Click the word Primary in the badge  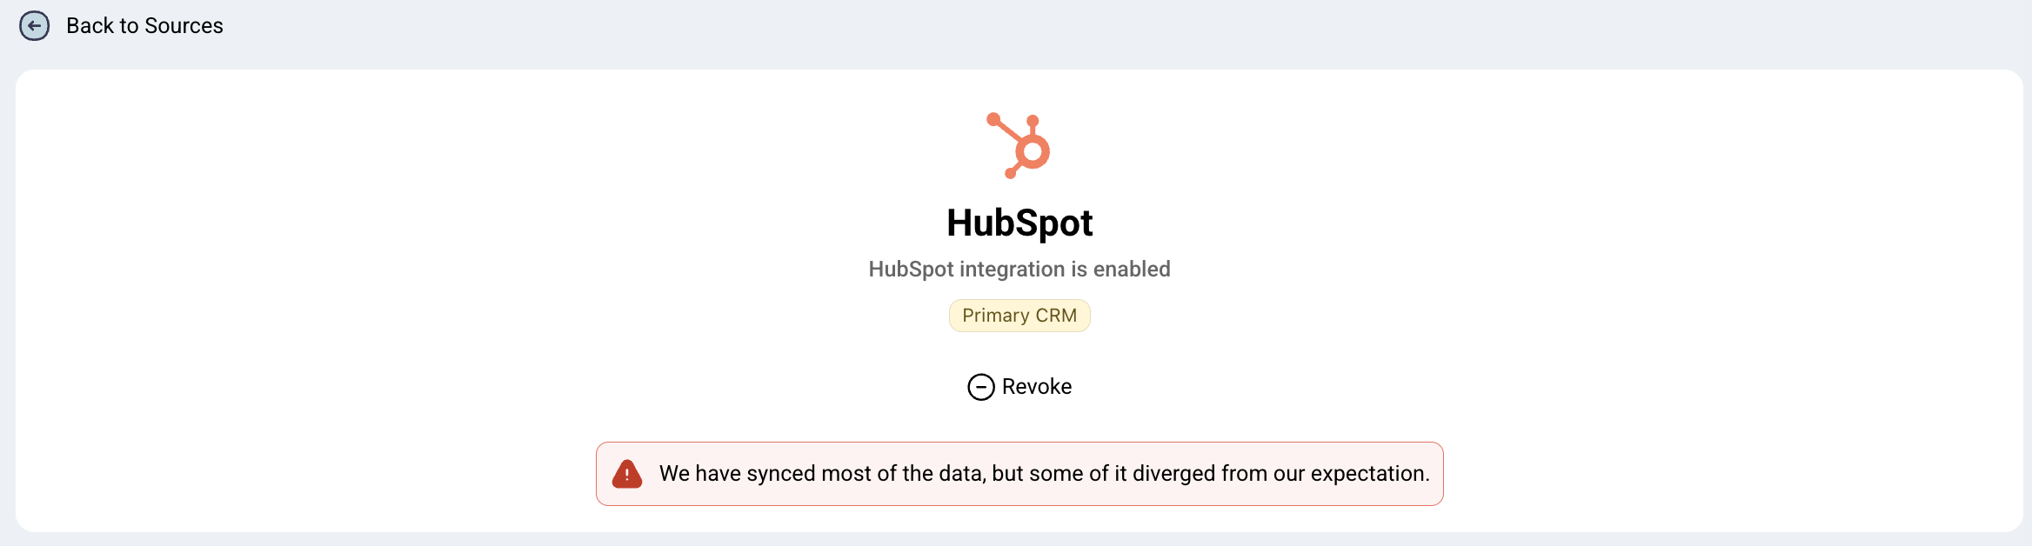point(996,316)
